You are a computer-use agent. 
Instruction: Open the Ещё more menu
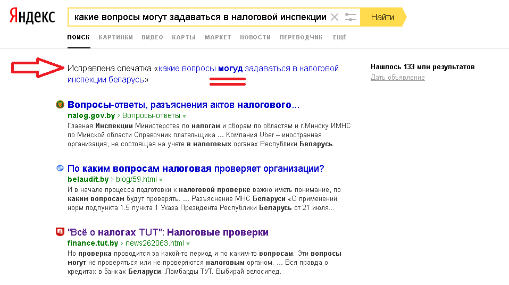tap(339, 37)
